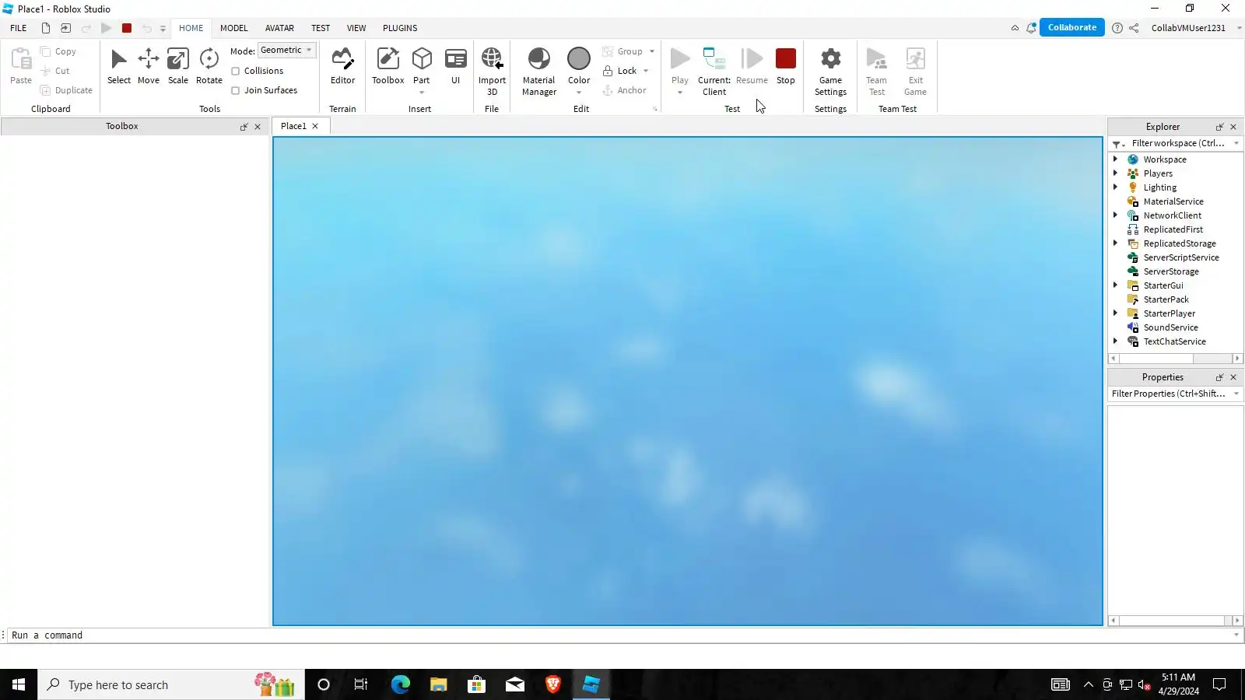Click the notifications bell icon
The image size is (1245, 700).
tap(1031, 28)
